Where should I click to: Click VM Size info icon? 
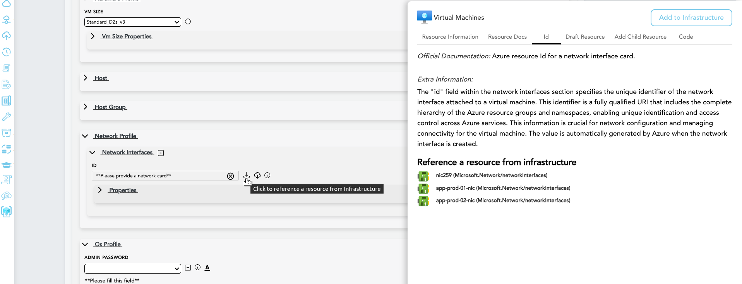click(188, 22)
